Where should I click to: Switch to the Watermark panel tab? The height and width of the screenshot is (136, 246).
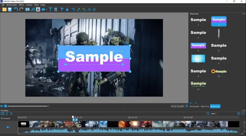(194, 106)
